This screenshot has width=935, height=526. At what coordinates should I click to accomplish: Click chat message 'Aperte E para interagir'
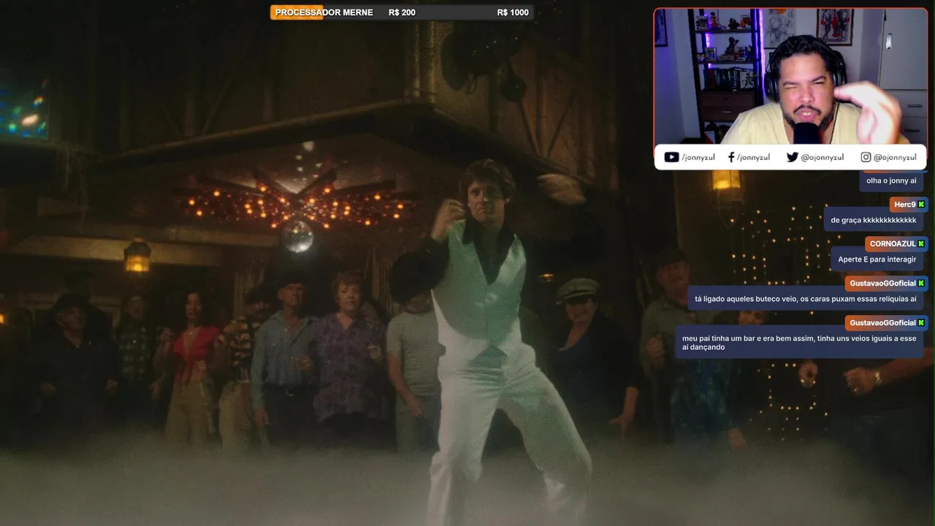tap(877, 259)
